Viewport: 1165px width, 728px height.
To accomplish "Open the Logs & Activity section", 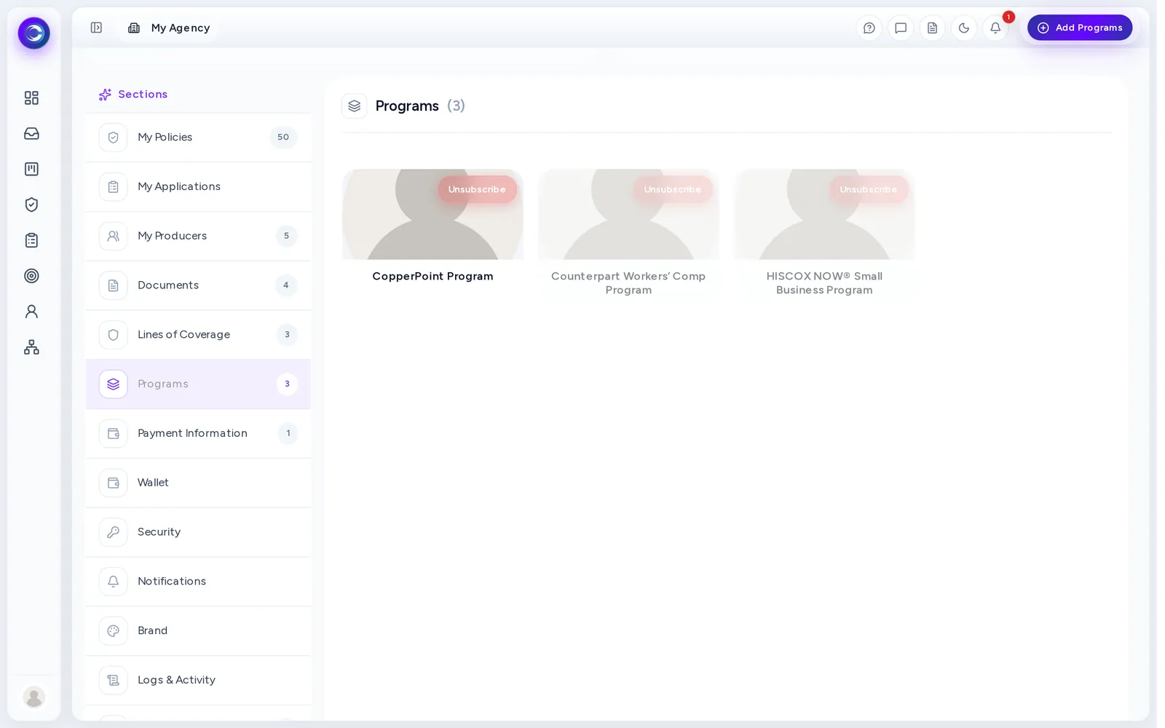I will pyautogui.click(x=198, y=680).
